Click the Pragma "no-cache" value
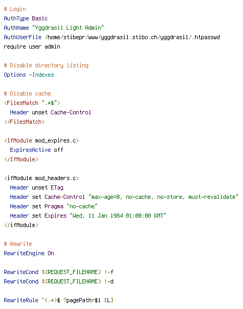 click(82, 206)
